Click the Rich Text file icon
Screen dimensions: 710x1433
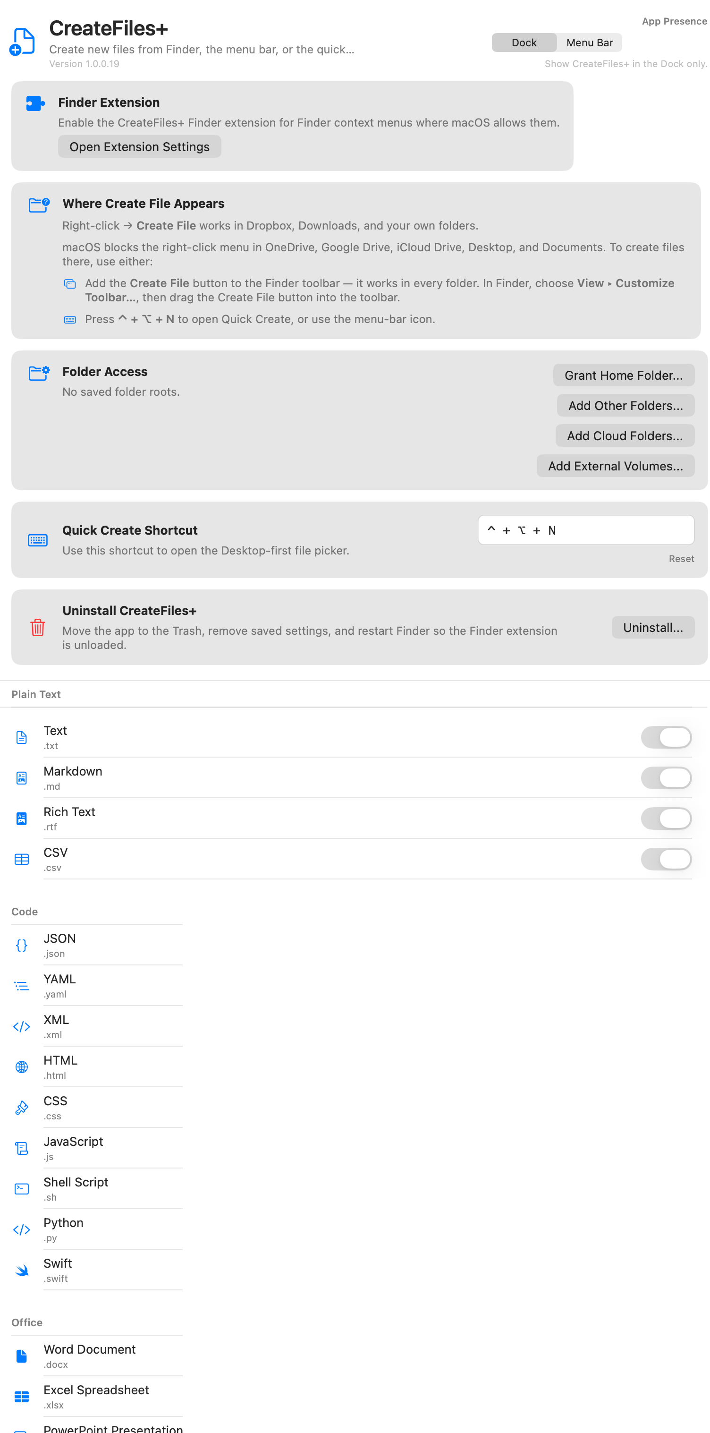click(x=22, y=819)
